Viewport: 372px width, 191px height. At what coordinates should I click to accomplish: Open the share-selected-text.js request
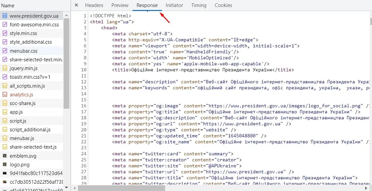pyautogui.click(x=32, y=147)
